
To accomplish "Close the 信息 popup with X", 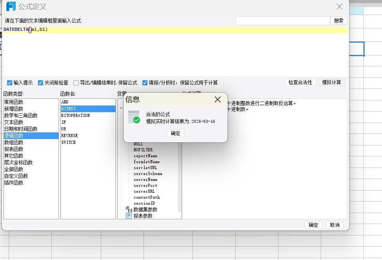I will (217, 99).
